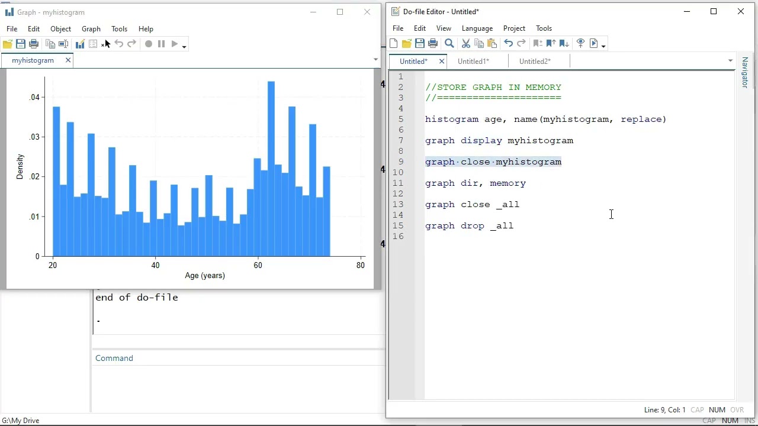
Task: Click the tallest histogram bar near 62
Action: [x=271, y=169]
